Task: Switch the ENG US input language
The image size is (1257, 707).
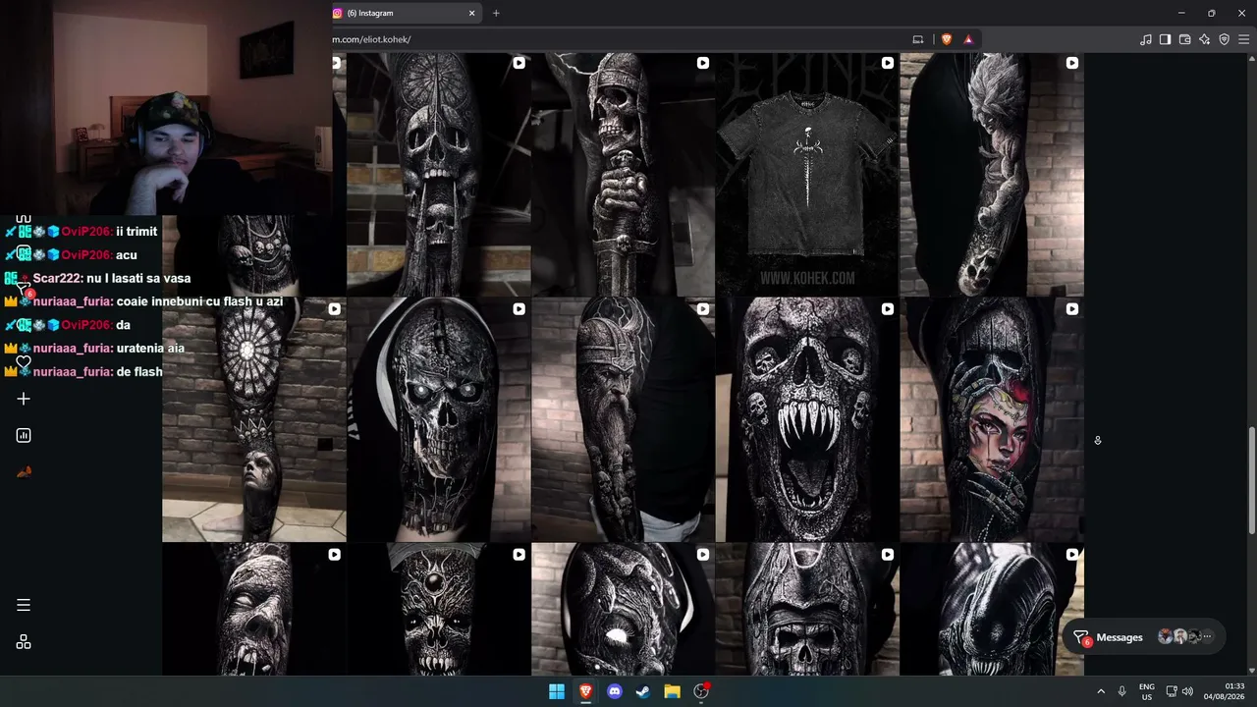Action: pos(1147,691)
